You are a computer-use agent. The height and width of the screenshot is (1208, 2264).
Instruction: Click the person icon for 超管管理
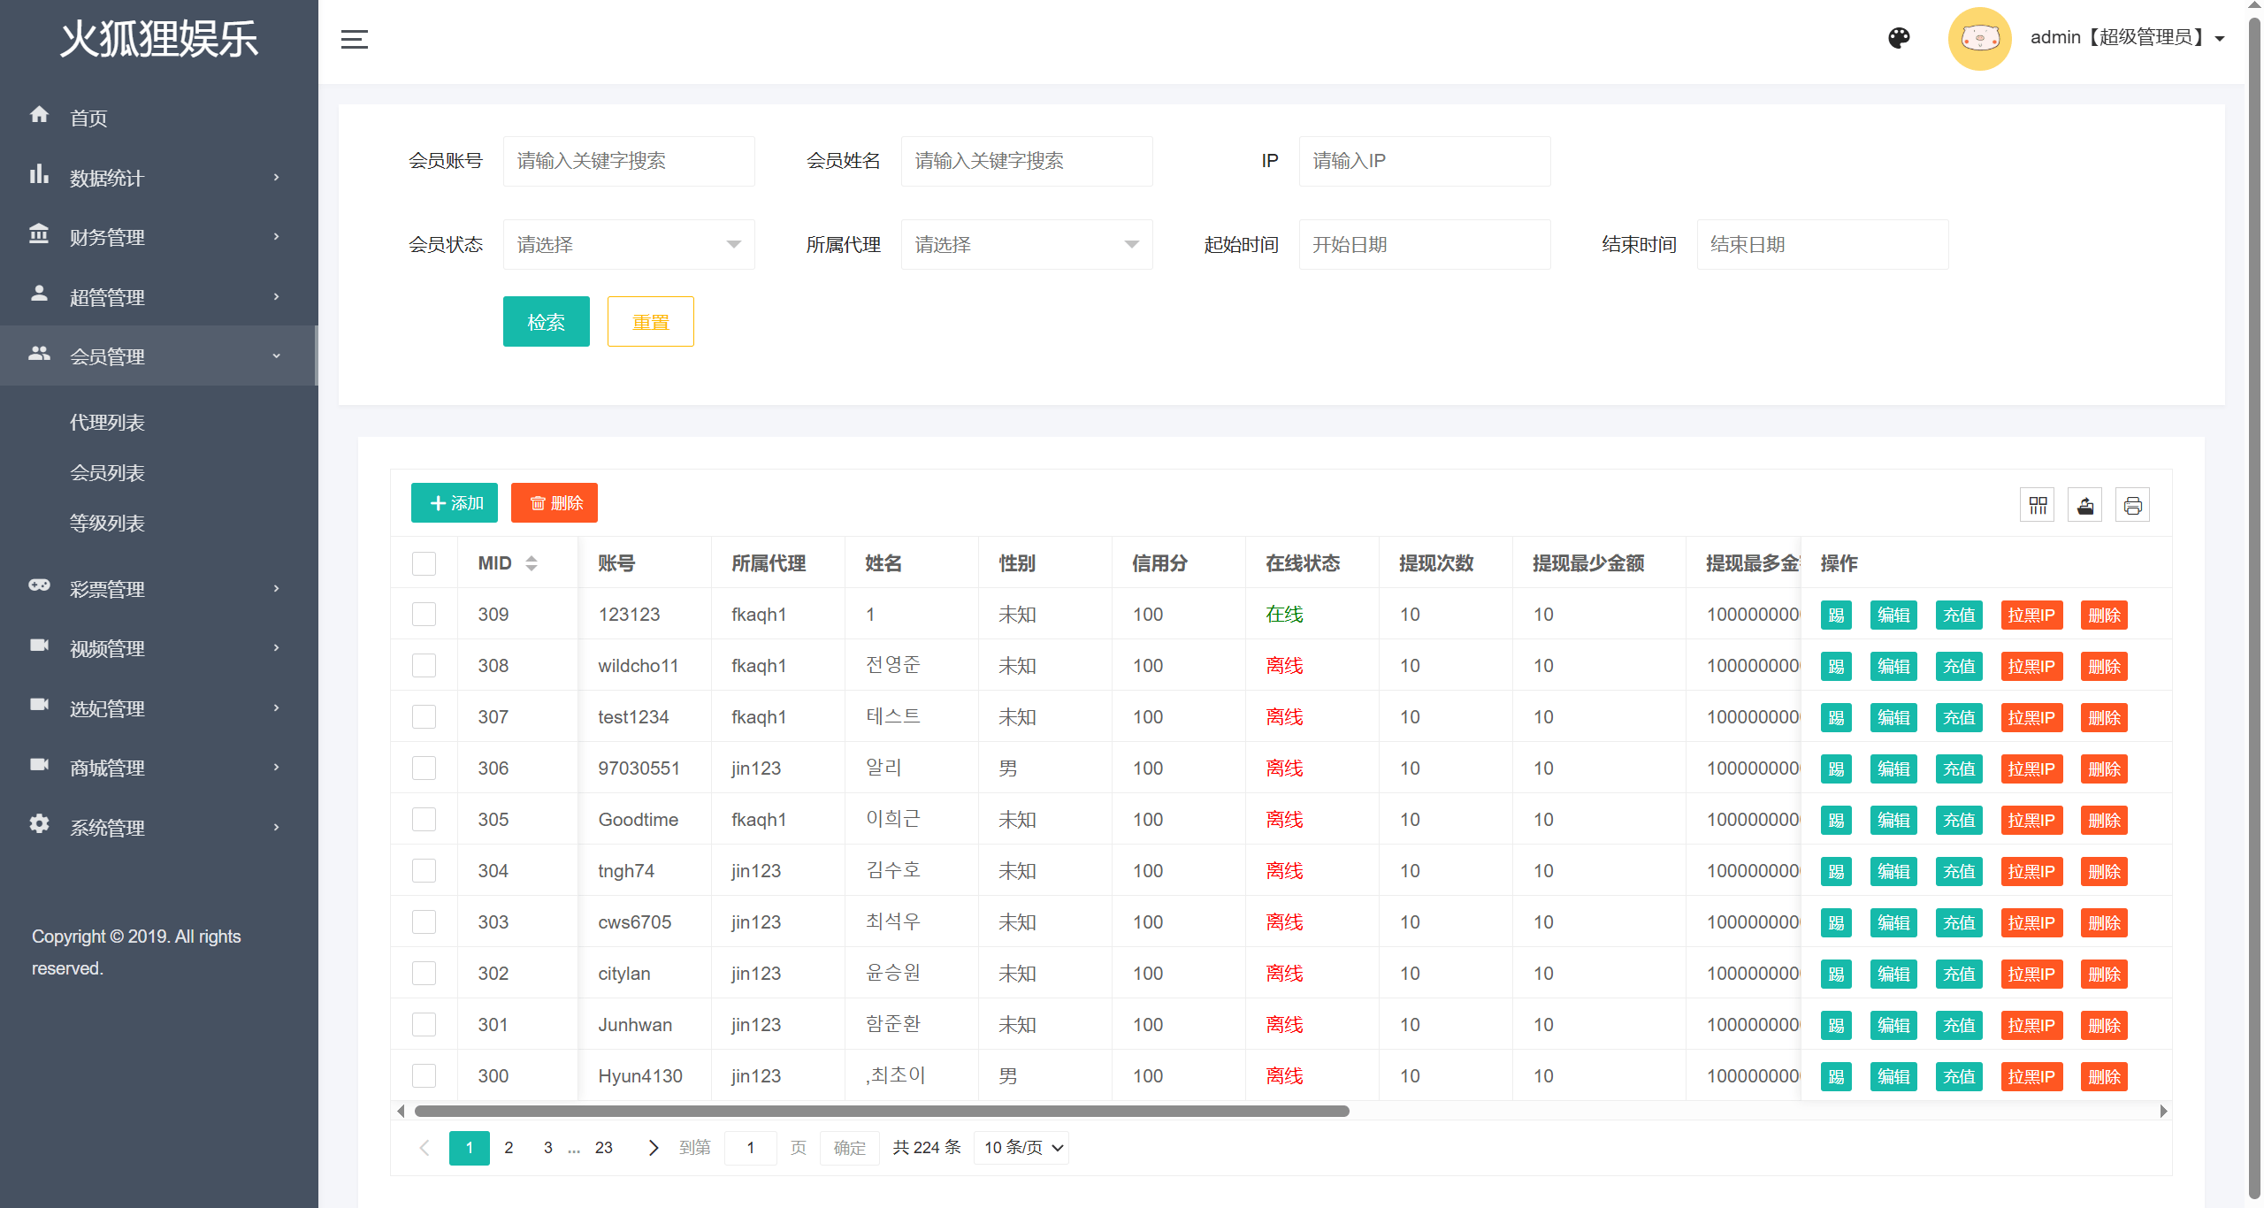tap(39, 294)
